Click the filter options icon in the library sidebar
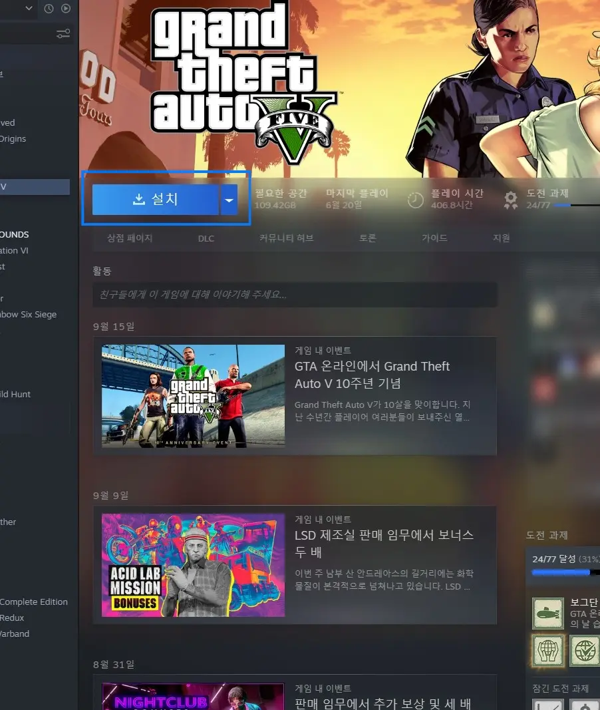This screenshot has height=710, width=600. (63, 33)
